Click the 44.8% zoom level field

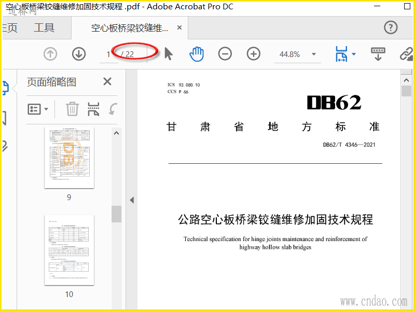290,54
